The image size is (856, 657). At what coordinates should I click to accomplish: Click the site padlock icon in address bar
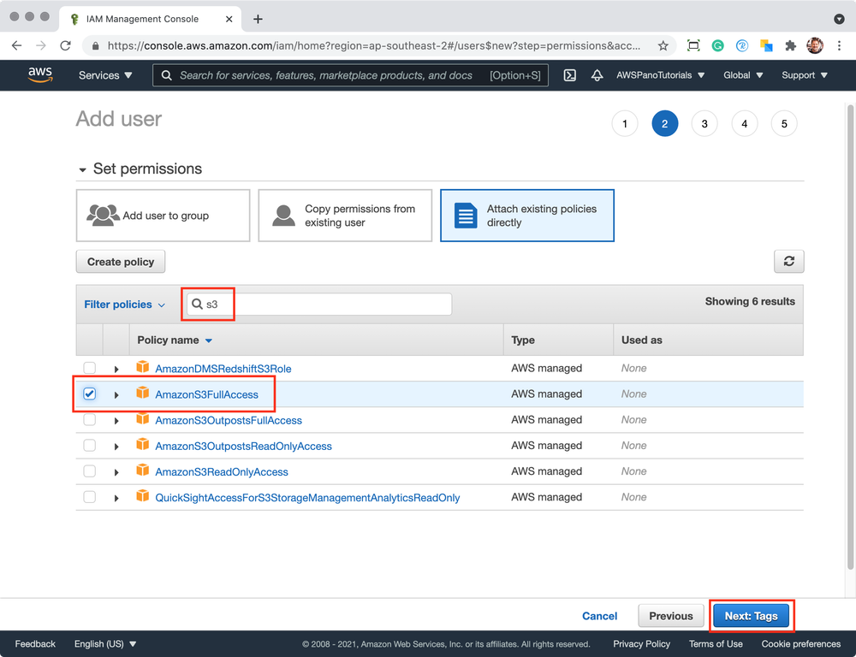pos(96,46)
